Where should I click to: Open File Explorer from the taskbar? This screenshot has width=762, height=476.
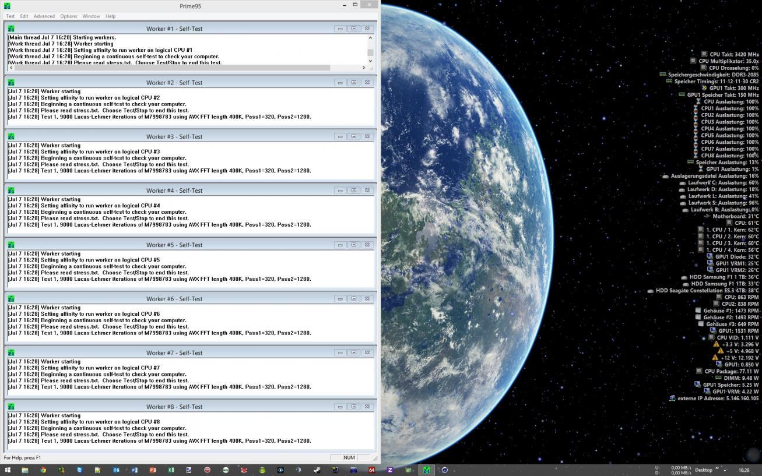point(25,470)
